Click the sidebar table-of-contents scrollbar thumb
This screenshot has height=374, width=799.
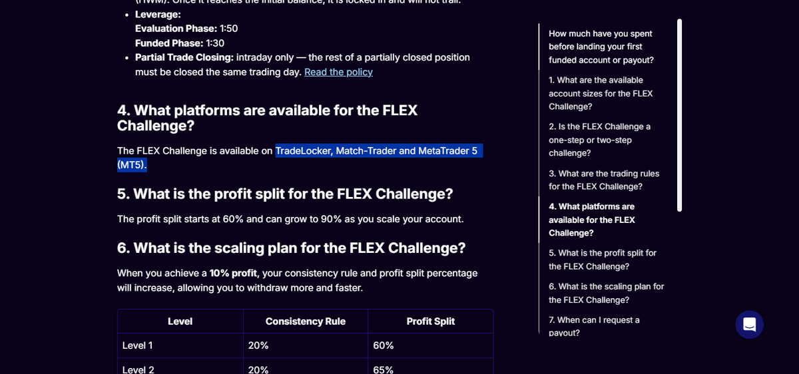(x=679, y=115)
